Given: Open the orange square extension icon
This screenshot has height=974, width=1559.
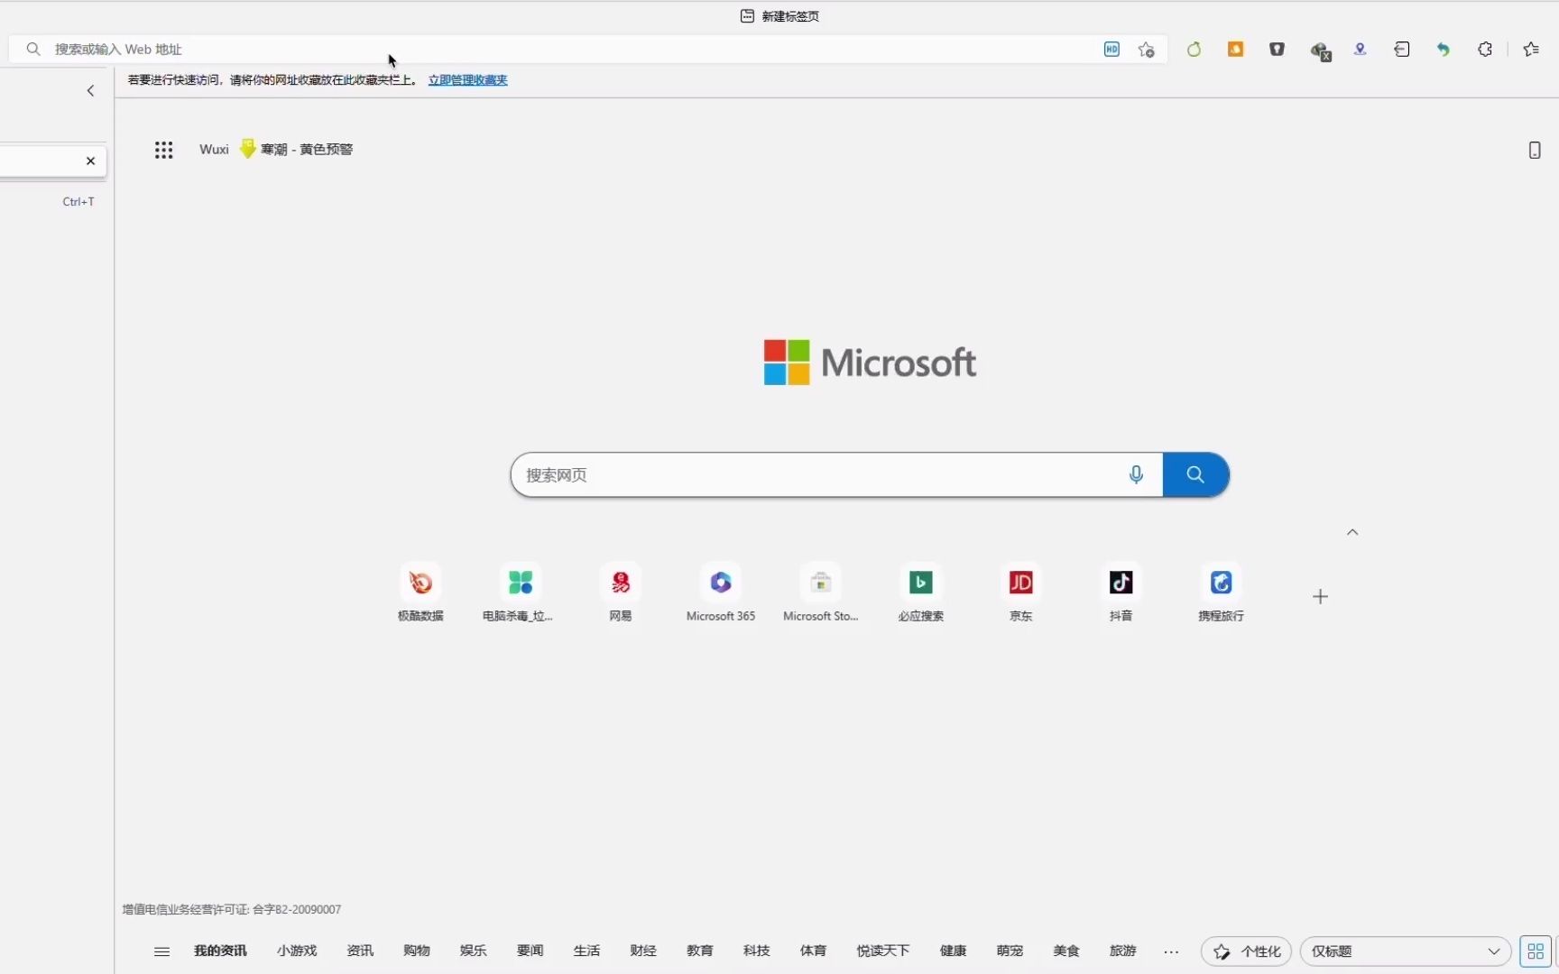Looking at the screenshot, I should coord(1235,50).
